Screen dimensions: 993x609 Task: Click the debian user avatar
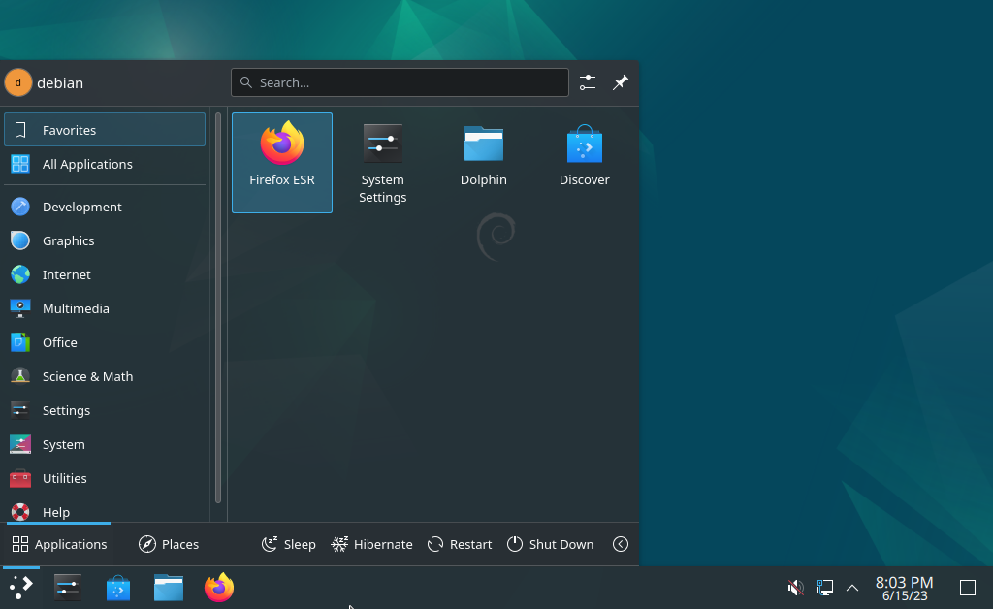click(17, 82)
